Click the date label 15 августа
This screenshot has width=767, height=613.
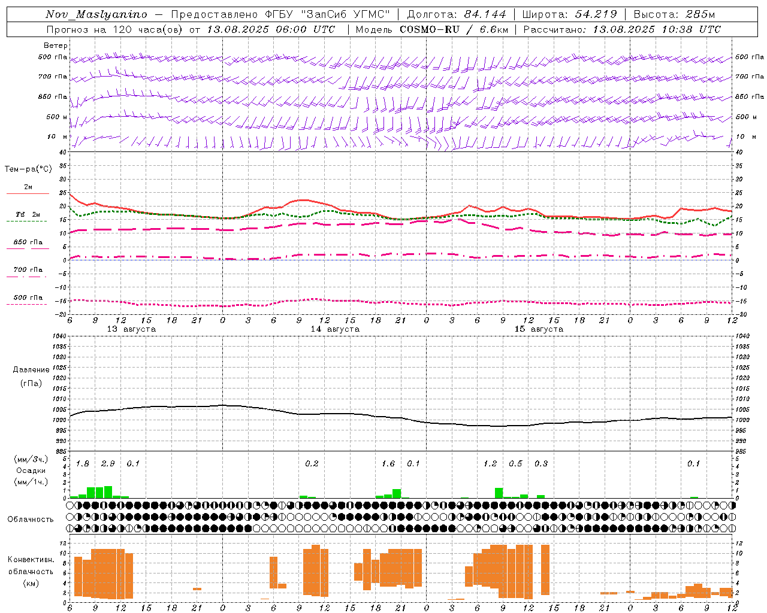click(x=539, y=329)
